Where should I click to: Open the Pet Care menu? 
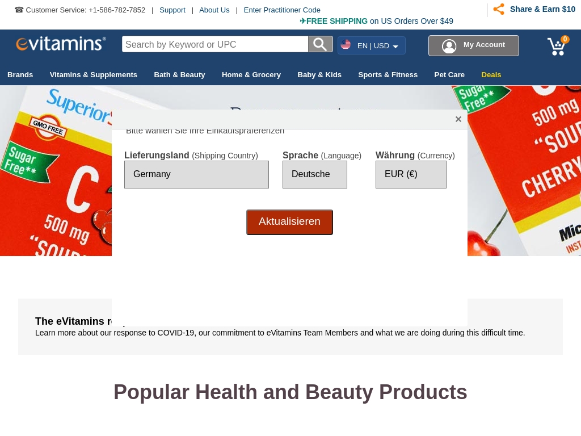click(449, 75)
